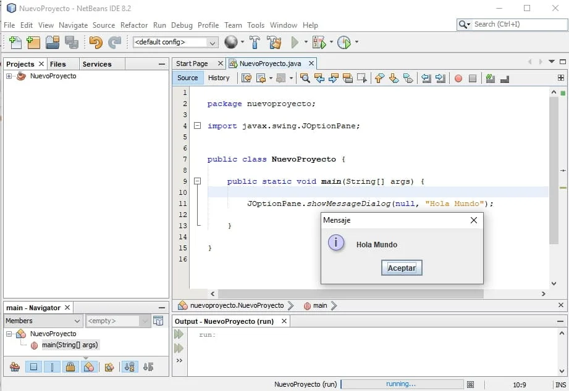The height and width of the screenshot is (391, 569).
Task: Click Clean and Build icon
Action: (x=274, y=43)
